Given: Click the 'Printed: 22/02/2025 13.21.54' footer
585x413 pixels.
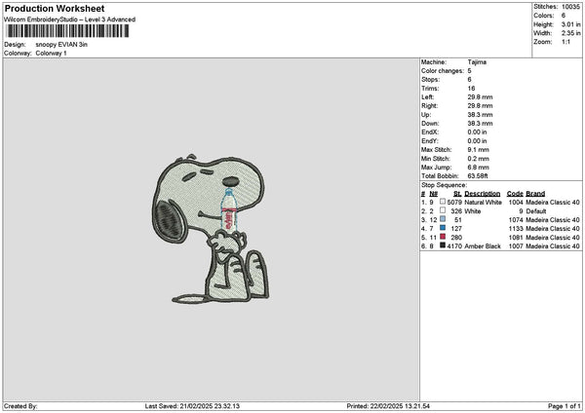Looking at the screenshot, I should (388, 406).
